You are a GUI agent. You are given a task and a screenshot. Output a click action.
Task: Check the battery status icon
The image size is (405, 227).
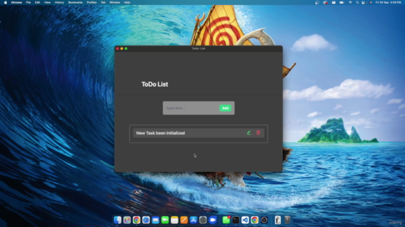[342, 3]
